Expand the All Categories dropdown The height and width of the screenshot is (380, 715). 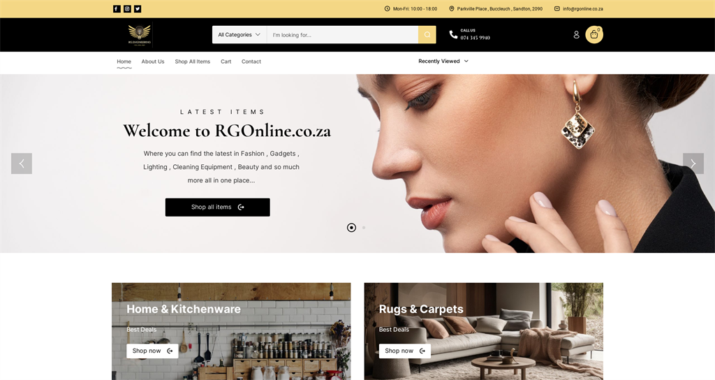tap(239, 35)
